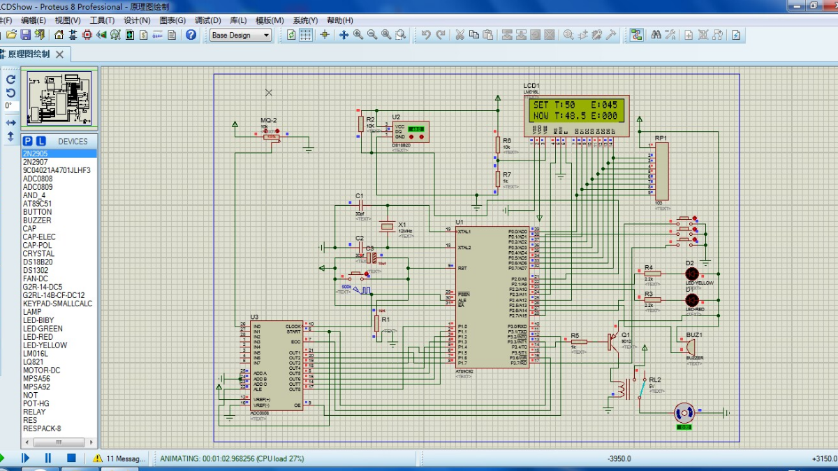The height and width of the screenshot is (471, 838).
Task: Toggle the false origin crosshair icon
Action: coord(324,35)
